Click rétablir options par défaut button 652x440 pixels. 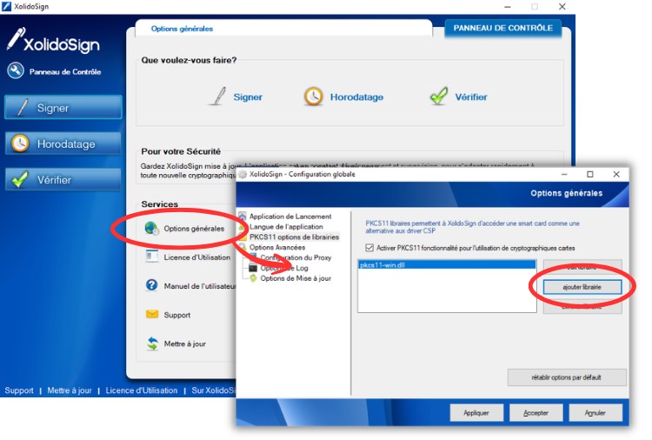pos(566,377)
